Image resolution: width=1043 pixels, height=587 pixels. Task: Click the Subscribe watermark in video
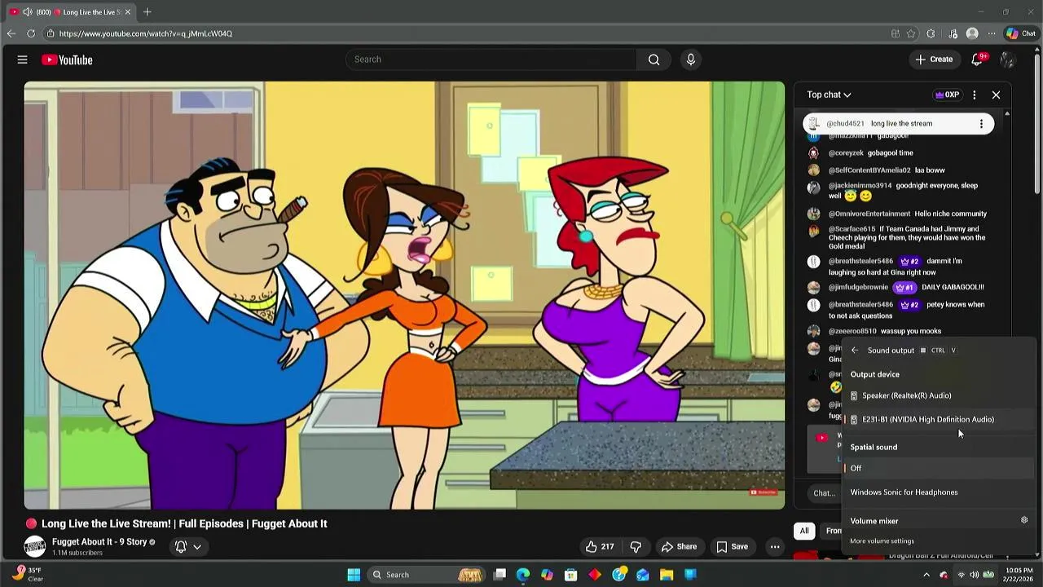point(764,492)
